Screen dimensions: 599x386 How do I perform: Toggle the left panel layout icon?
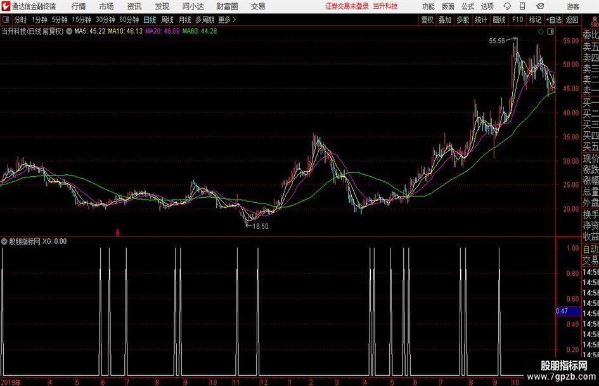pyautogui.click(x=6, y=20)
